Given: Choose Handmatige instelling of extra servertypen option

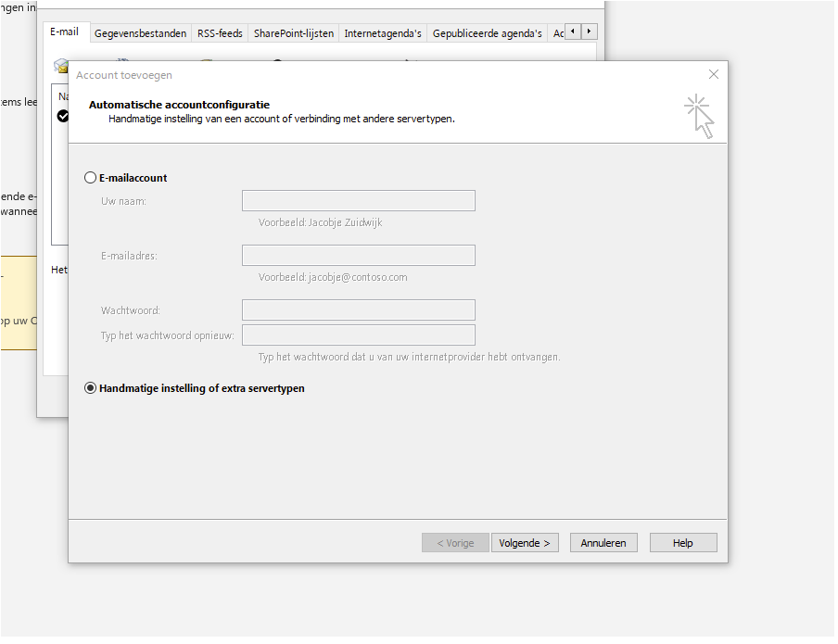Looking at the screenshot, I should [90, 388].
